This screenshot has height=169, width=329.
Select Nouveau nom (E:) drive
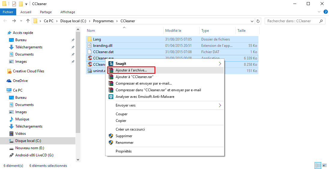click(29, 148)
